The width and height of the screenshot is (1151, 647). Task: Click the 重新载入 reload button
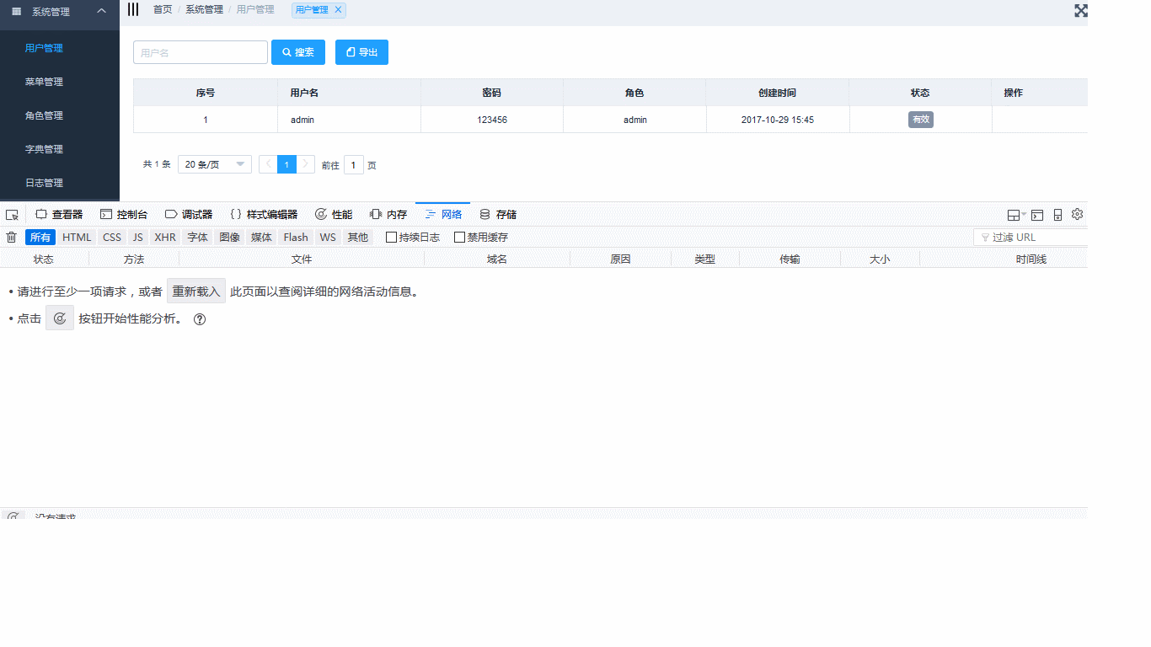pyautogui.click(x=196, y=291)
